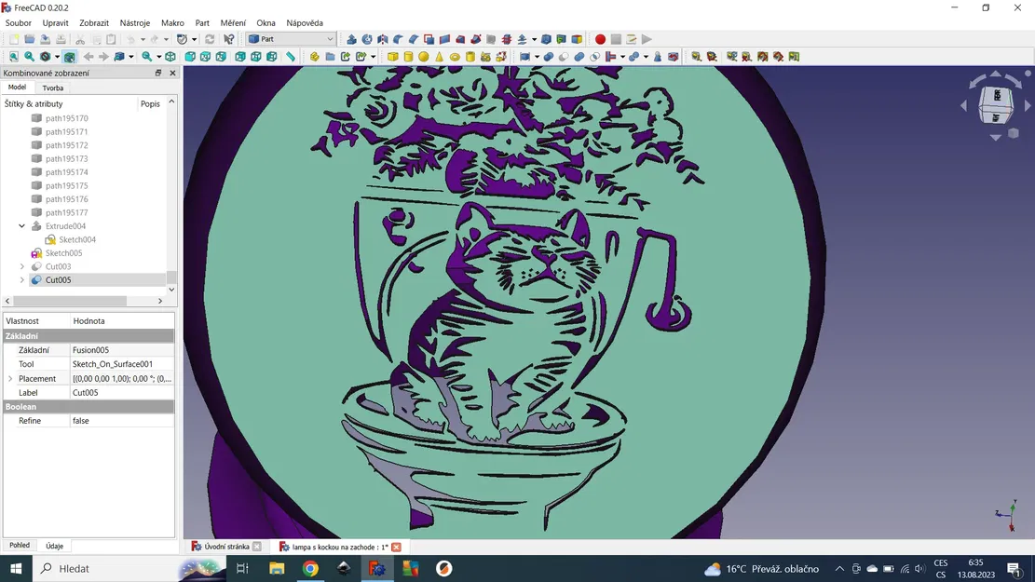Viewport: 1035px width, 582px height.
Task: Open the Soubor menu
Action: [19, 22]
